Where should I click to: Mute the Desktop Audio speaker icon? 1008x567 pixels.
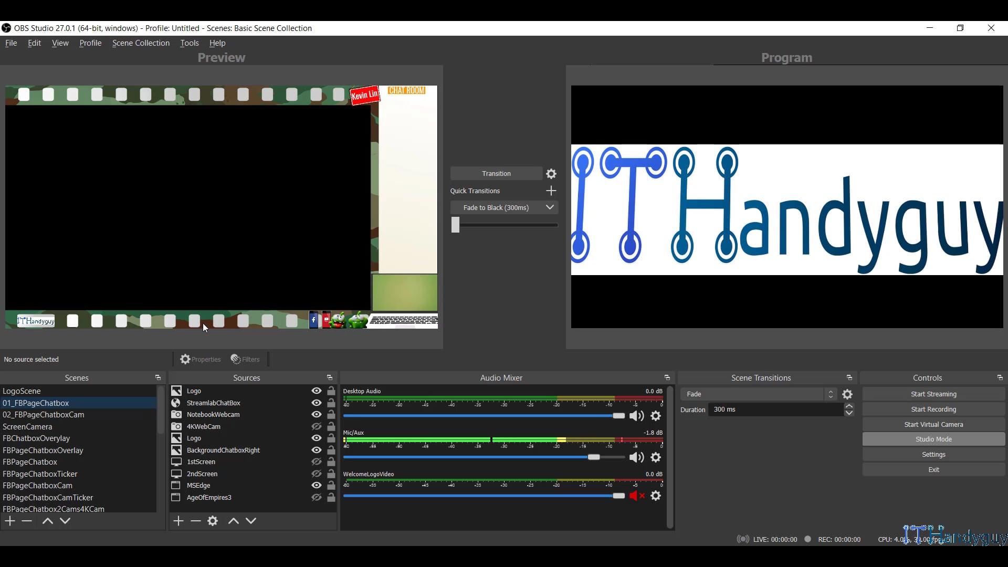(636, 416)
